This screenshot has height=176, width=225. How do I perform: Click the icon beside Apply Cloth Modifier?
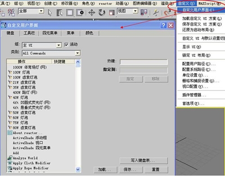click(x=10, y=163)
